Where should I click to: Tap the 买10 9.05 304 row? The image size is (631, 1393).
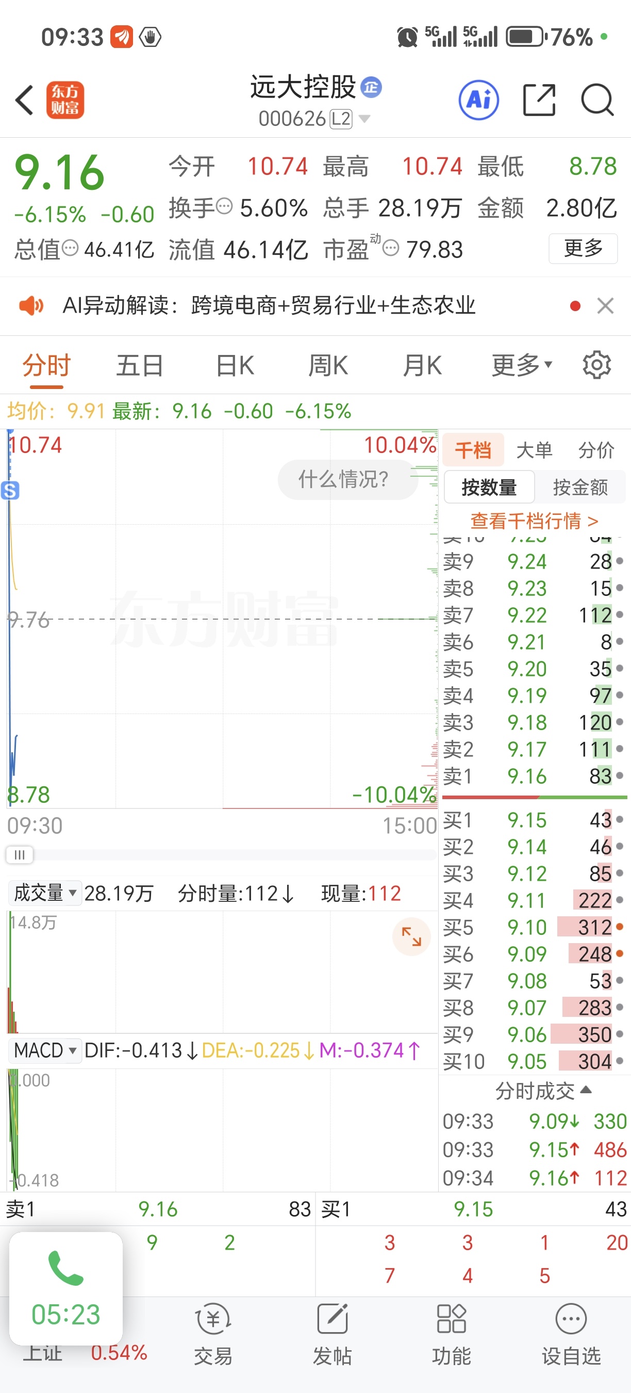click(x=534, y=1061)
